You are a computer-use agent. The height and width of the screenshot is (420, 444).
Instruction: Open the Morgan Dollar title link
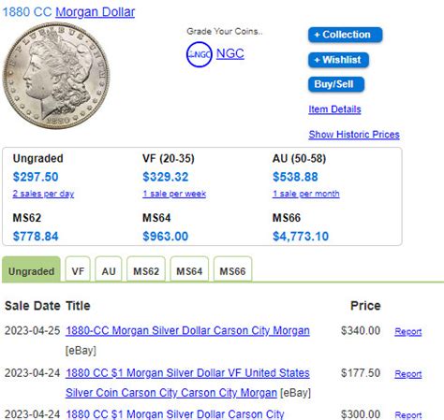[95, 12]
